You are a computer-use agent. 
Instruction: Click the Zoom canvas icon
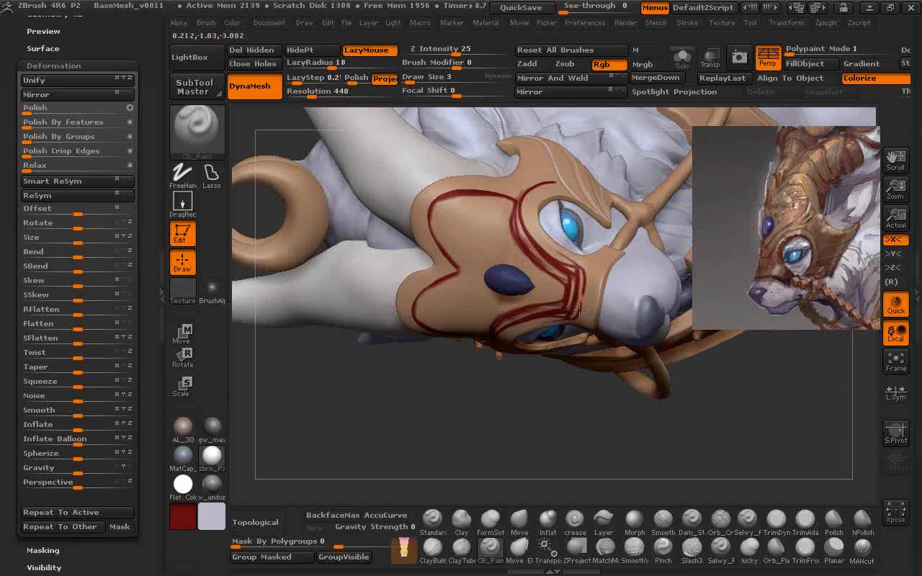[x=895, y=189]
